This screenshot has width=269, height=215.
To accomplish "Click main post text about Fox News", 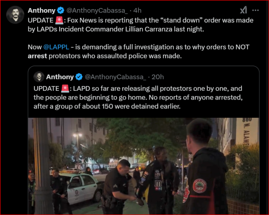I will (x=140, y=25).
